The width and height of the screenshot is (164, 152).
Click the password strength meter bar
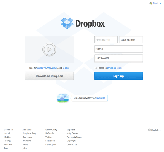[x=118, y=62]
